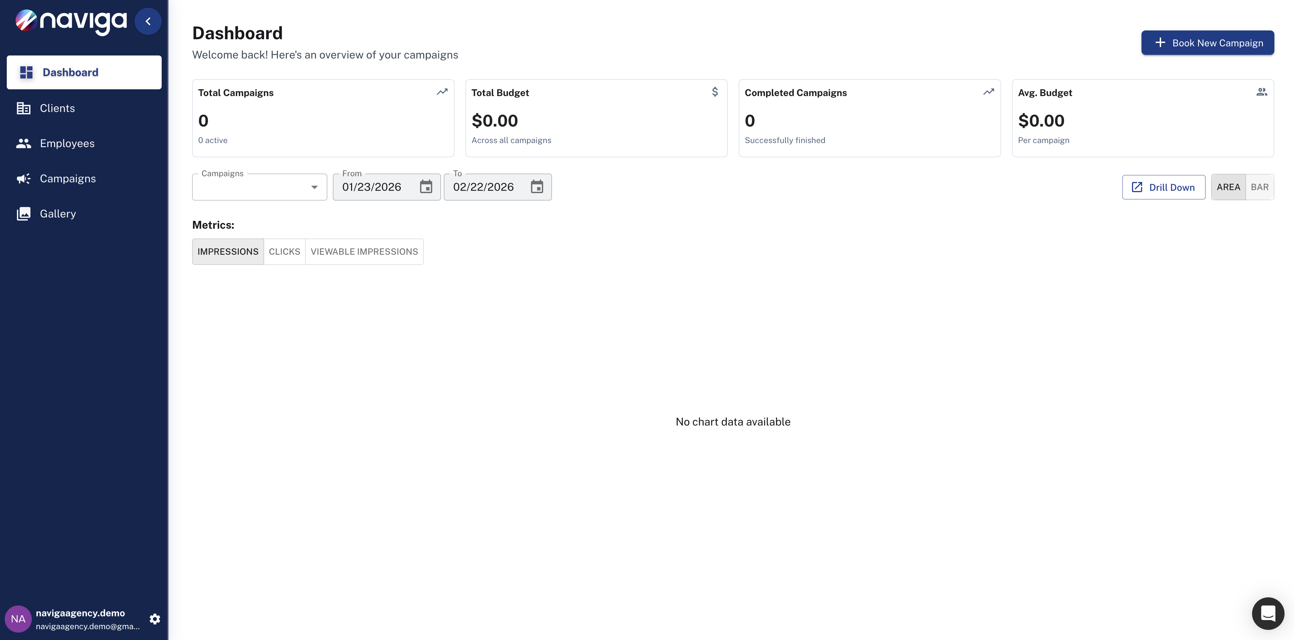Screen dimensions: 1294x640
Task: Click the Completed Campaigns trend icon
Action: point(988,92)
